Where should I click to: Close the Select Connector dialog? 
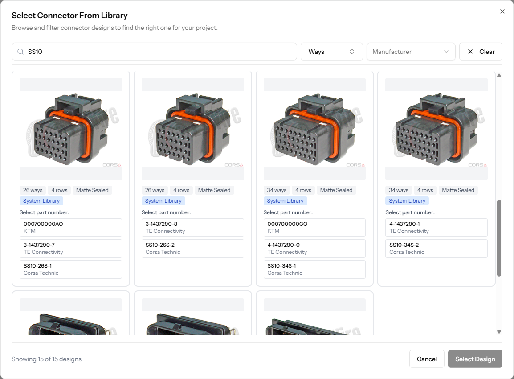[502, 11]
